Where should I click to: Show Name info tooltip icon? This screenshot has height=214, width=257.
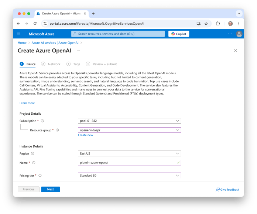(34, 163)
